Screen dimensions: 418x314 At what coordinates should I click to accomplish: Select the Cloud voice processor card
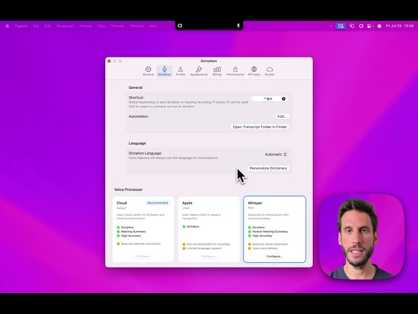click(x=144, y=230)
